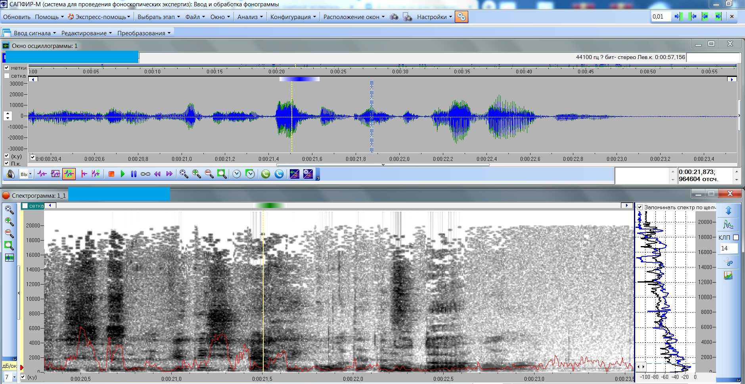Open the 'Конфигурация' dropdown
The height and width of the screenshot is (384, 745).
293,17
